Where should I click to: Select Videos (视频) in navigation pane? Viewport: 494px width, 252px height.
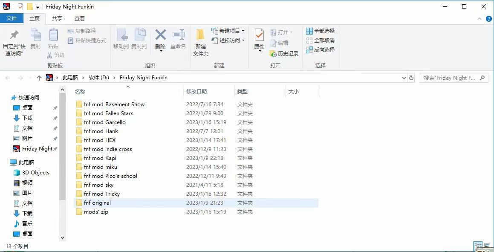(x=23, y=182)
